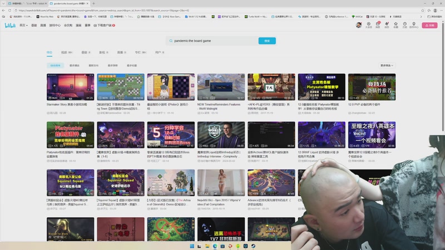
Task: Open the green Platynator 姓名版插件 thumbnail
Action: pyautogui.click(x=71, y=135)
